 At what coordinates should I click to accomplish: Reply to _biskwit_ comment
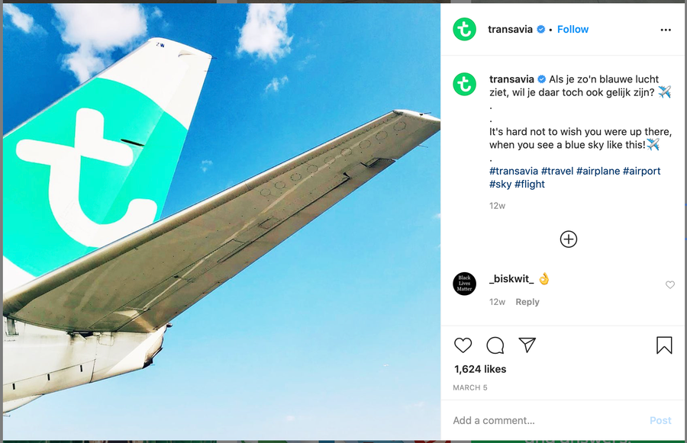coord(527,302)
